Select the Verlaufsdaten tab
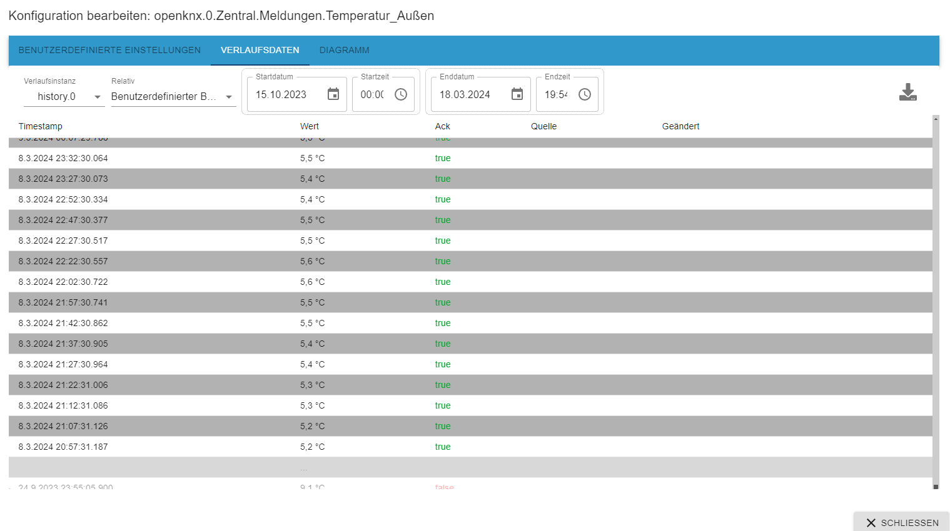This screenshot has height=531, width=950. click(x=260, y=50)
